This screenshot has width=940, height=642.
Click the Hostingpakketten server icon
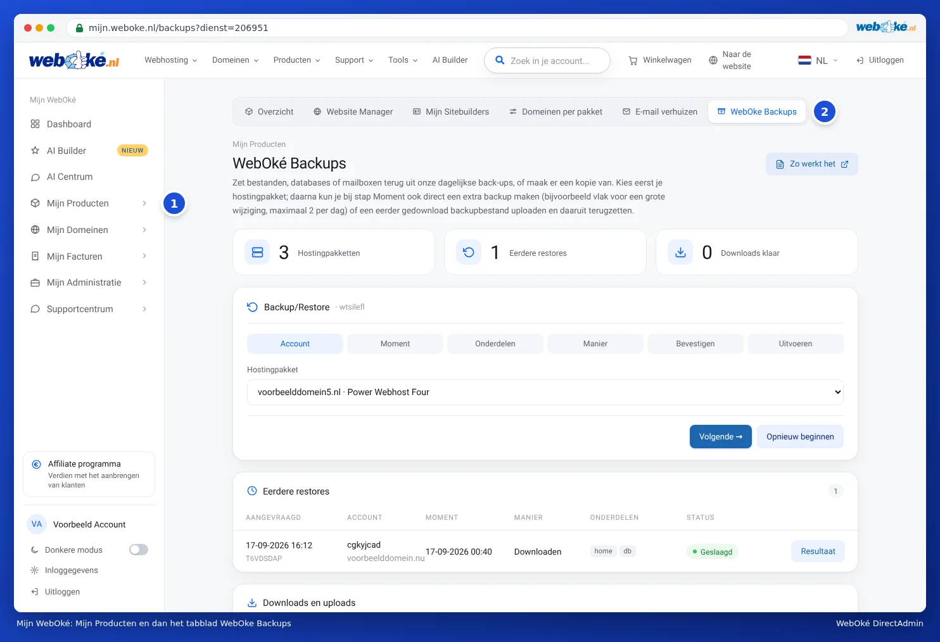tap(257, 252)
